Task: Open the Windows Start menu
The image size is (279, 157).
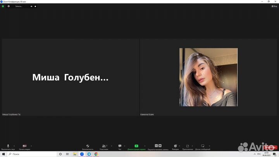Action: [x=3, y=154]
